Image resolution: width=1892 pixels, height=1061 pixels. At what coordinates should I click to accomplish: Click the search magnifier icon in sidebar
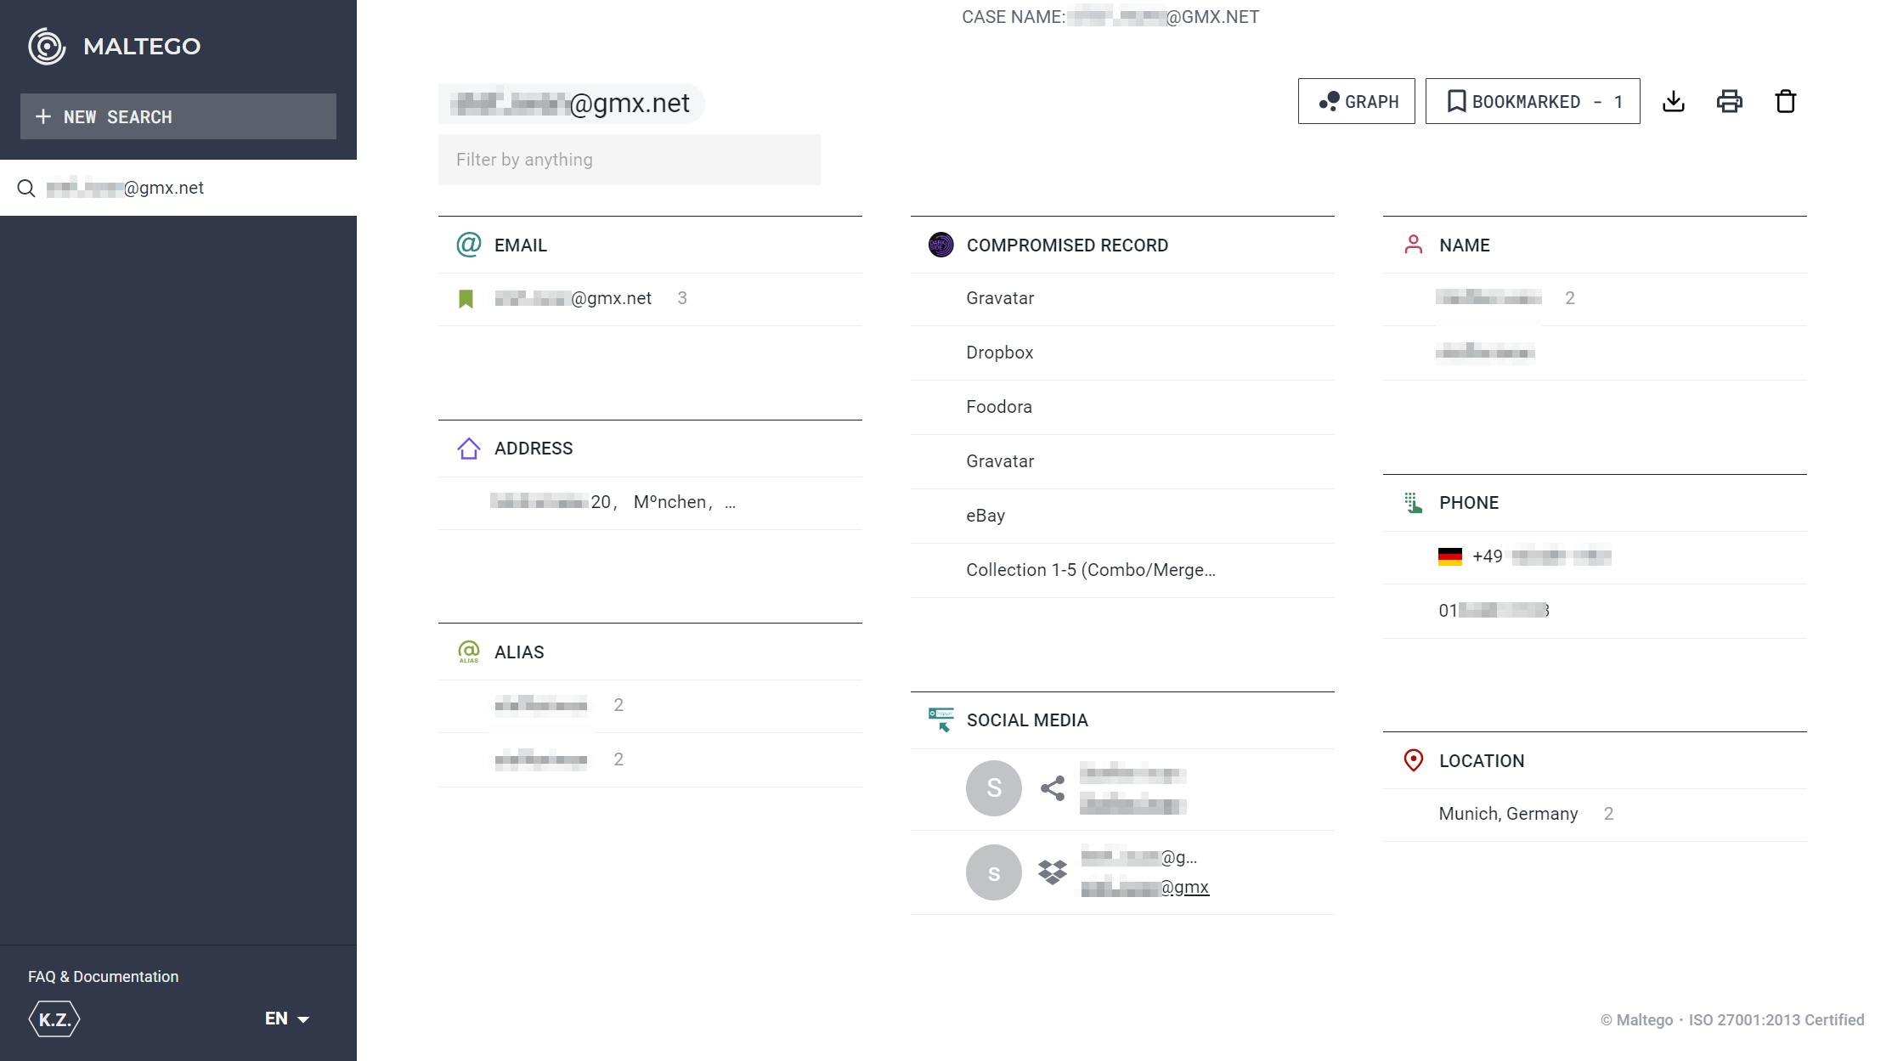pyautogui.click(x=26, y=189)
